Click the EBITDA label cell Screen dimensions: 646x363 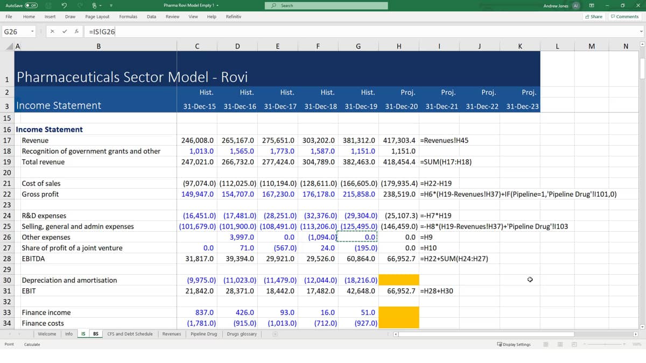coord(33,259)
